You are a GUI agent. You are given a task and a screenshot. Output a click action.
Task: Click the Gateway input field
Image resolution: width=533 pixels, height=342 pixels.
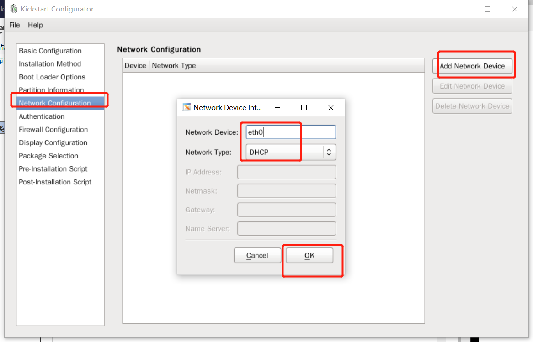[287, 210]
